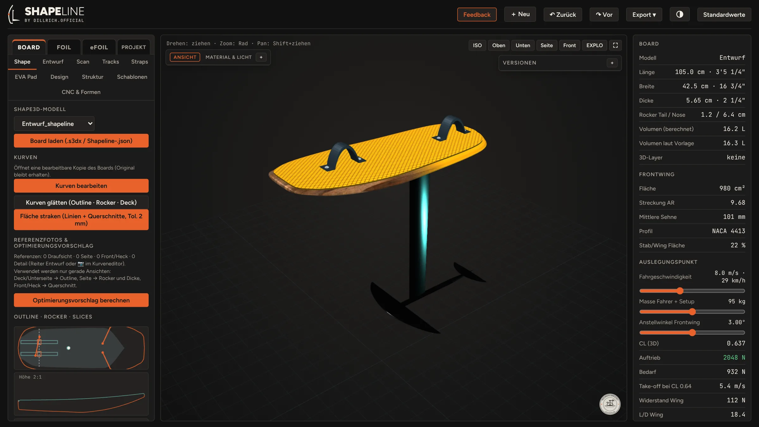The image size is (759, 427).
Task: Switch viewport to Oben view
Action: point(499,45)
